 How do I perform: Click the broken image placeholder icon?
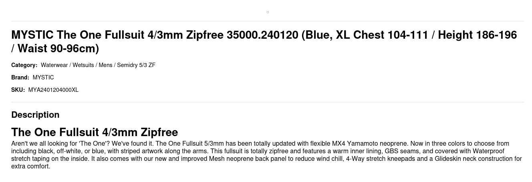268,12
